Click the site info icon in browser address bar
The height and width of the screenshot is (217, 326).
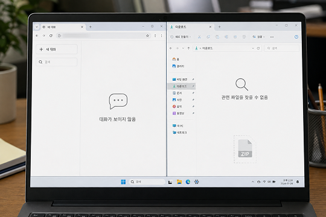59,36
